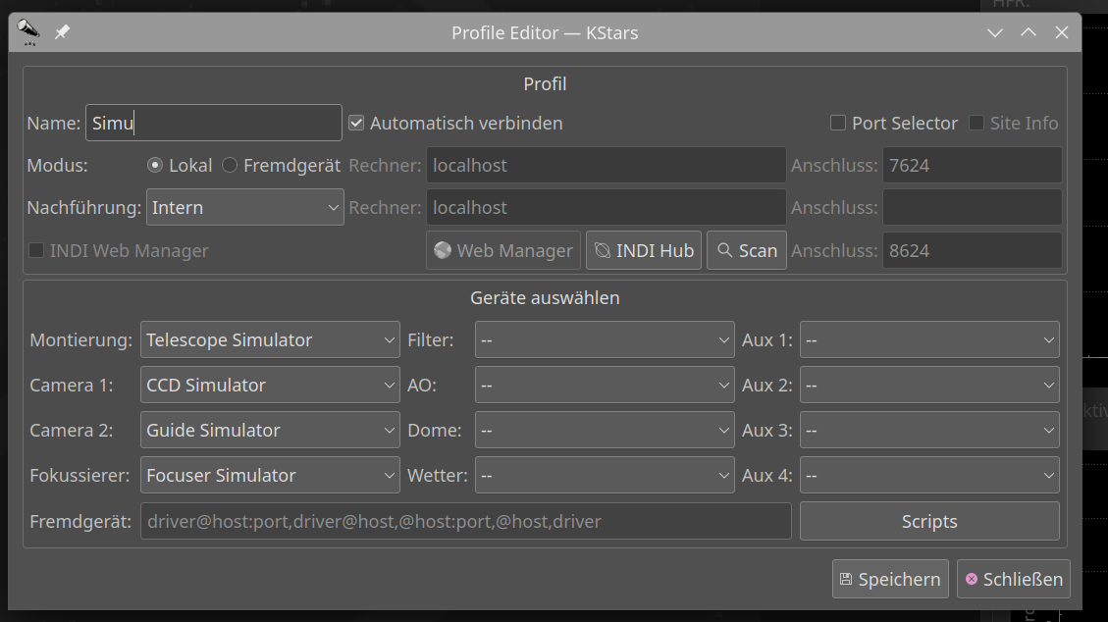Click the Modus Rechner localhost field
Viewport: 1108px width, 622px height.
click(x=606, y=165)
